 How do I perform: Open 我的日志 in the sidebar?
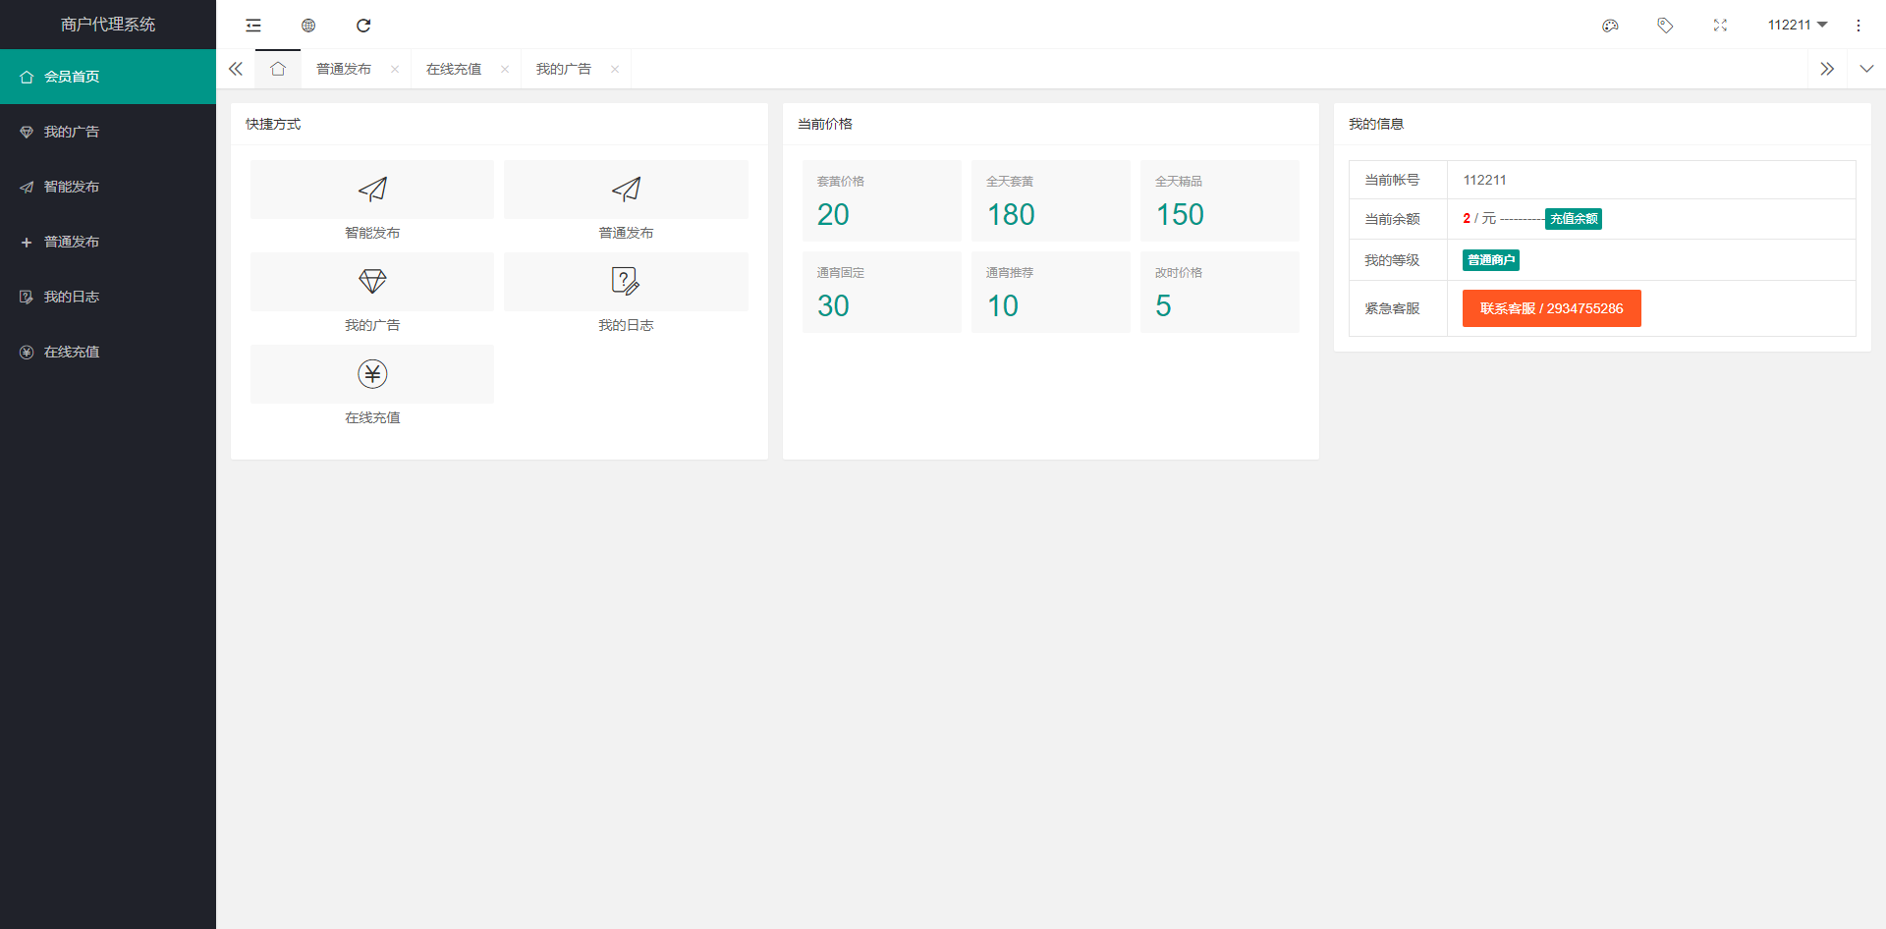[x=108, y=297]
